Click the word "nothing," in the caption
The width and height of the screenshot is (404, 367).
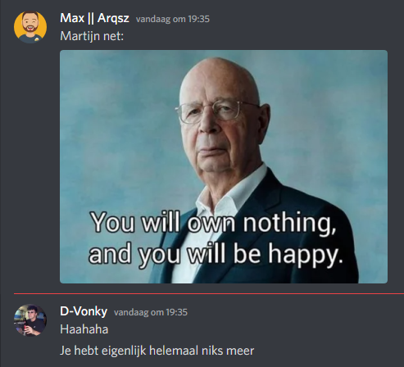tap(289, 224)
